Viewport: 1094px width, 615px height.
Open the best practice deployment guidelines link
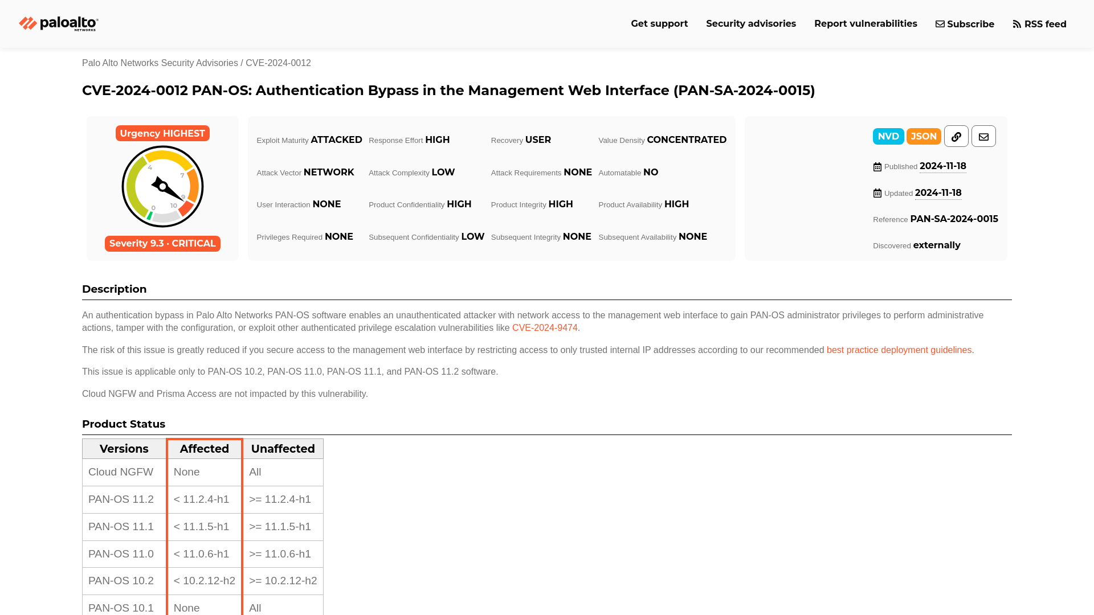click(899, 349)
